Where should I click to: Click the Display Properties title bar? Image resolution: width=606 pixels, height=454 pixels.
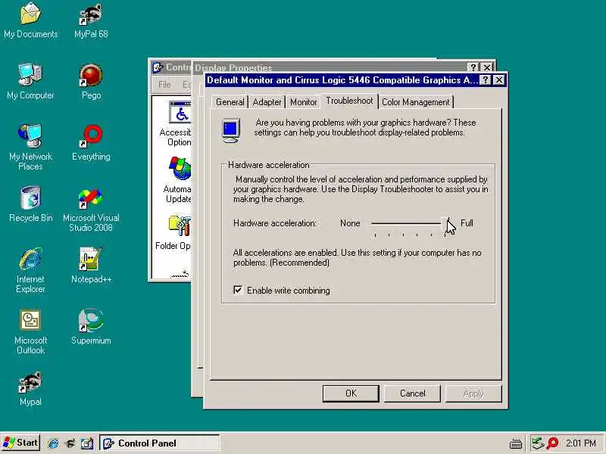[330, 67]
